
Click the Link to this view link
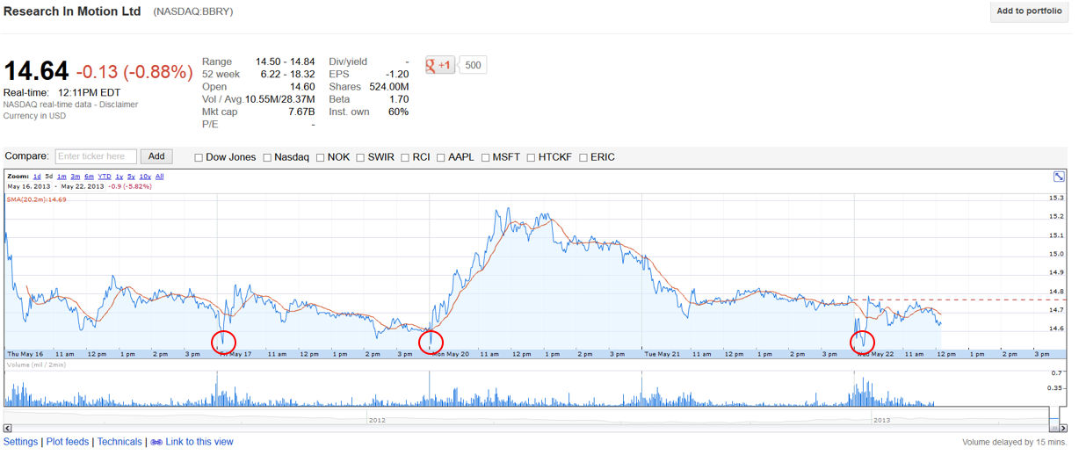199,442
